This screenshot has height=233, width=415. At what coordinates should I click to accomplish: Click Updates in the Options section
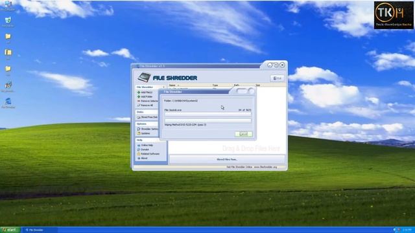pyautogui.click(x=144, y=133)
